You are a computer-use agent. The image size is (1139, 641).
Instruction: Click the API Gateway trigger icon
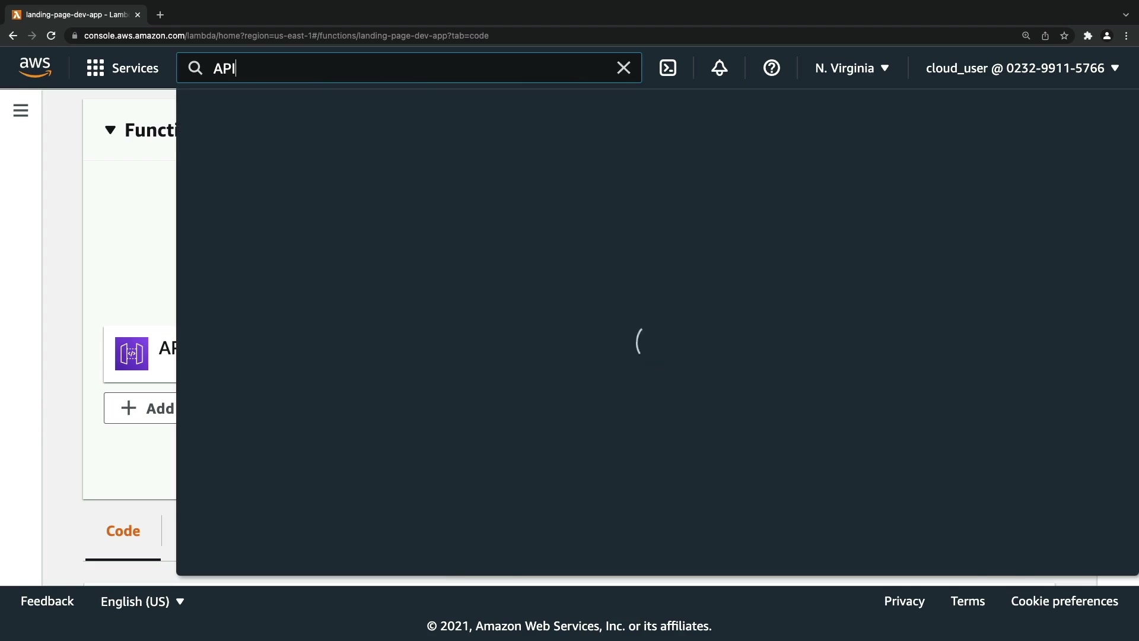132,354
